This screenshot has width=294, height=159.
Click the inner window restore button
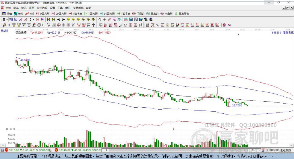click(x=287, y=8)
